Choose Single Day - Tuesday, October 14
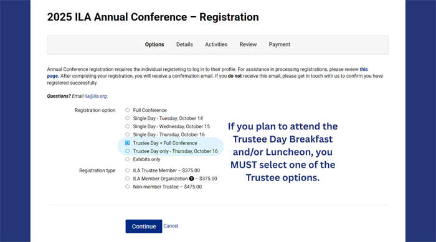The width and height of the screenshot is (436, 242). pyautogui.click(x=127, y=118)
